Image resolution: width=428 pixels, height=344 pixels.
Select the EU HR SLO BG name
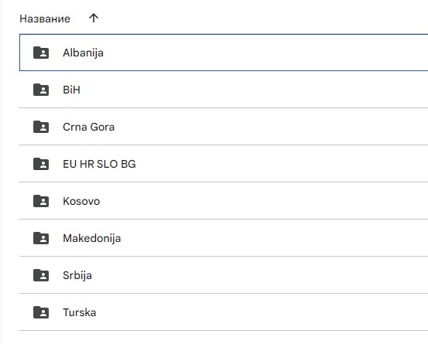pos(99,164)
